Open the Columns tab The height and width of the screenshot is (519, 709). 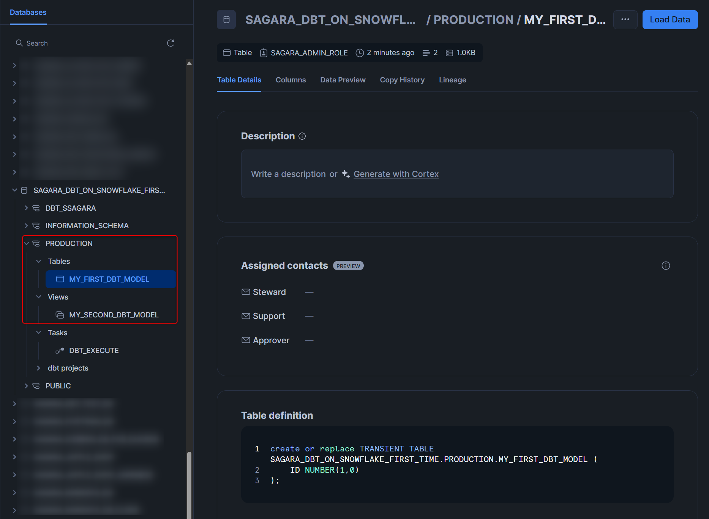coord(291,80)
